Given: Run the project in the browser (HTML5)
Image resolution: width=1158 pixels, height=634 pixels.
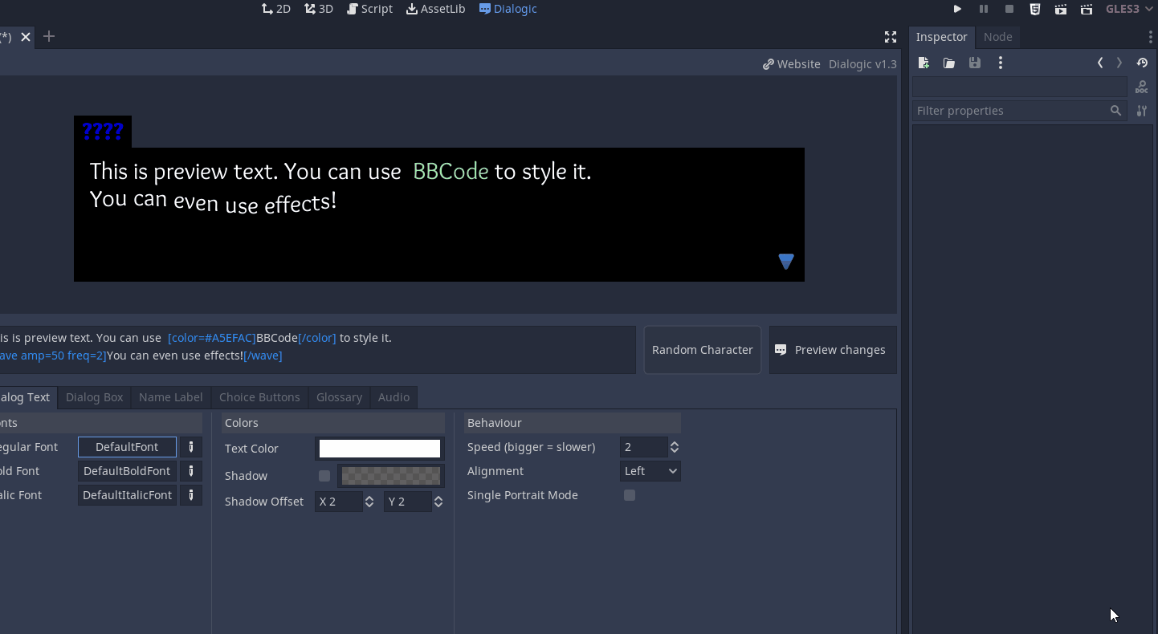Looking at the screenshot, I should coord(1035,9).
